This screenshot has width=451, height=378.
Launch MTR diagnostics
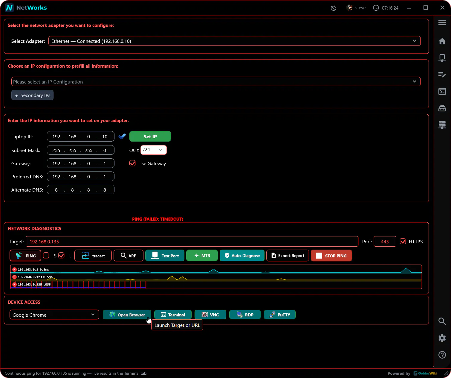pyautogui.click(x=202, y=256)
